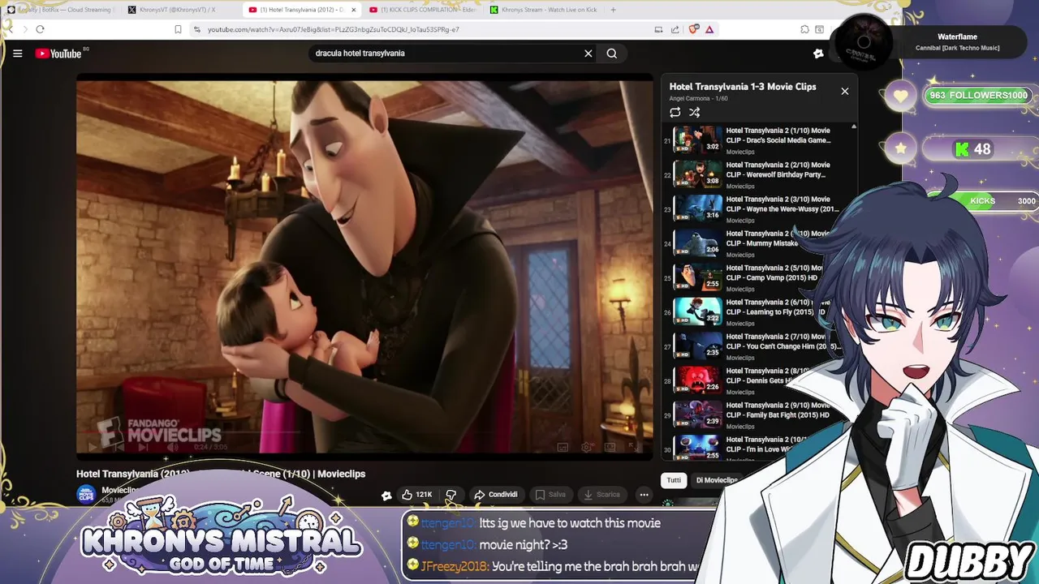Open the video settings gear
Viewport: 1039px width, 584px height.
pos(586,447)
